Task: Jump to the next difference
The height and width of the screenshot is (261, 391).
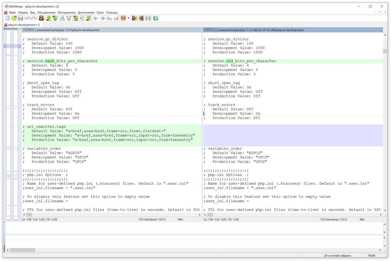Action: [49, 18]
